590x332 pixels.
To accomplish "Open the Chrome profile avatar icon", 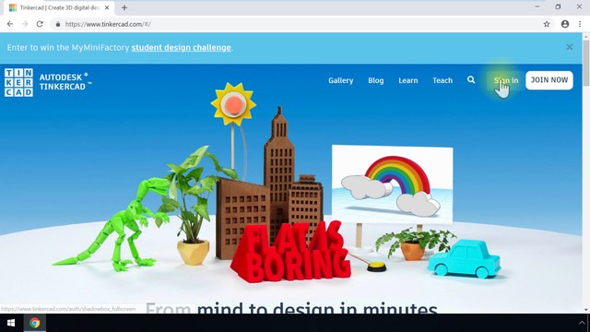I will pyautogui.click(x=565, y=24).
